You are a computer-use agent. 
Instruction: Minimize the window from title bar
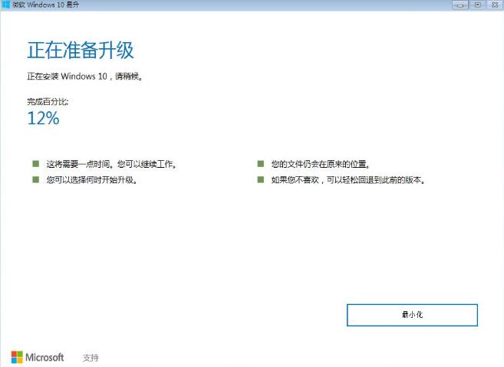[x=460, y=5]
